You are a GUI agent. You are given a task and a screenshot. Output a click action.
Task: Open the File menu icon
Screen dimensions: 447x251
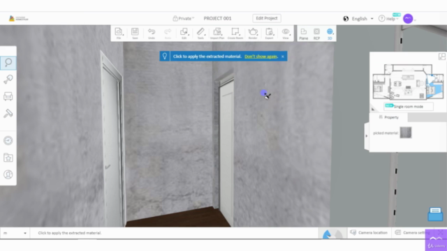tap(119, 33)
